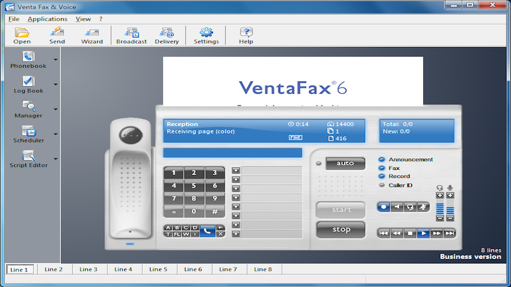511x287 pixels.
Task: Open the File menu
Action: click(14, 19)
